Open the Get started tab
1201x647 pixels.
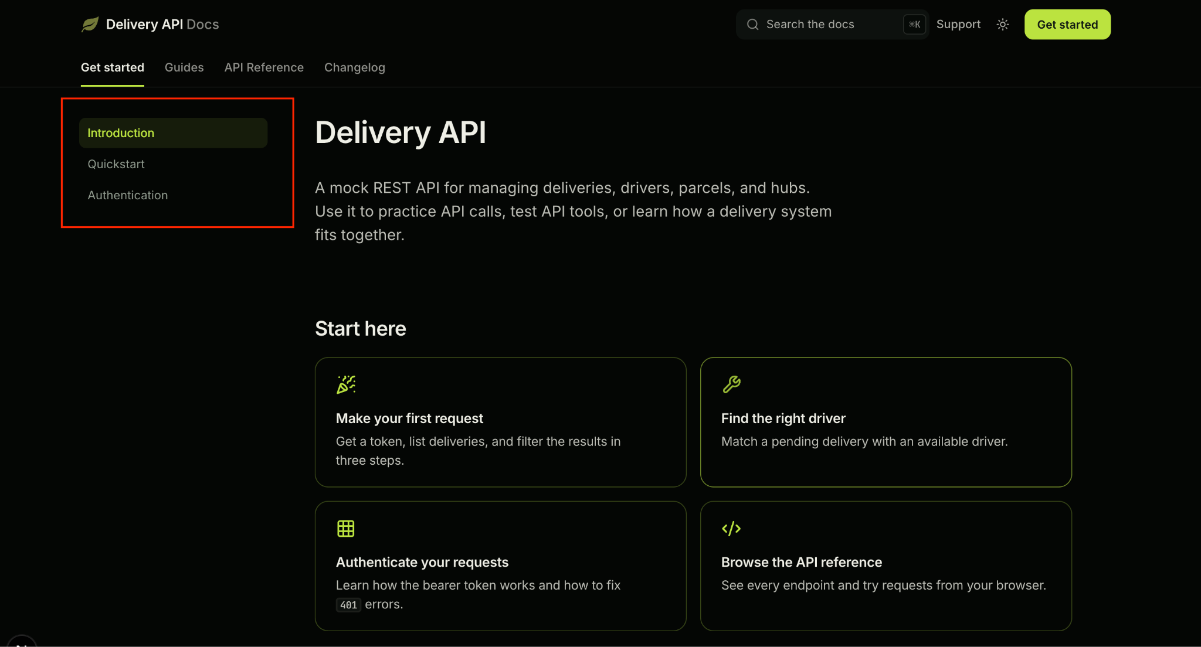click(113, 67)
